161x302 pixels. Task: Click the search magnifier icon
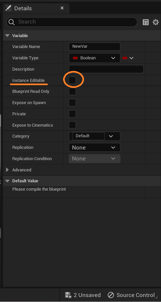click(x=12, y=22)
